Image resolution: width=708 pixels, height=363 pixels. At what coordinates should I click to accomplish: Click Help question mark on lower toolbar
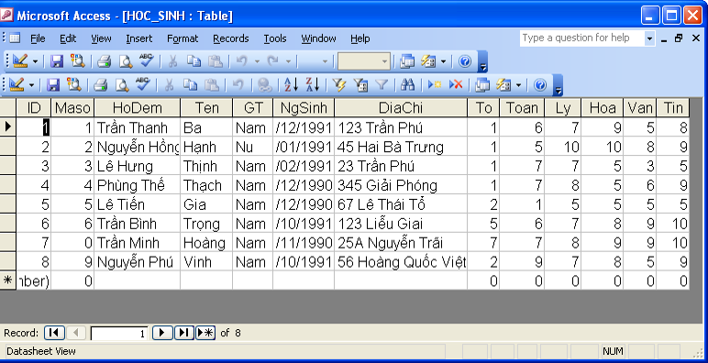coord(540,84)
